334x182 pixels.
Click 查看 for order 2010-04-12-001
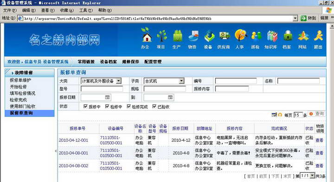tap(319, 140)
